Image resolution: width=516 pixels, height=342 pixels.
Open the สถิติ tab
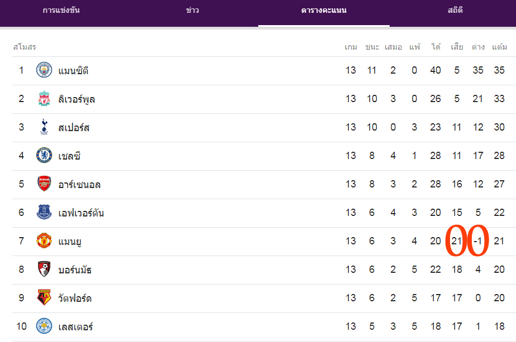pos(455,11)
